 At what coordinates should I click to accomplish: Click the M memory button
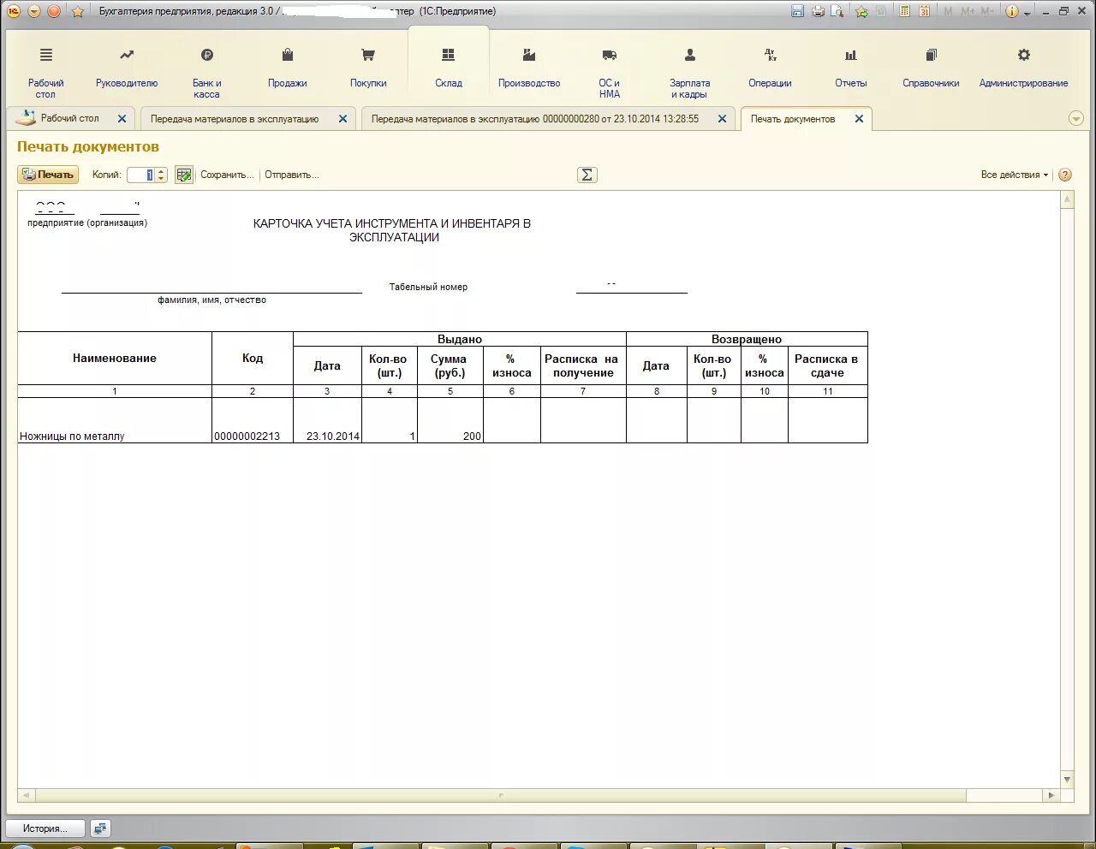(949, 11)
